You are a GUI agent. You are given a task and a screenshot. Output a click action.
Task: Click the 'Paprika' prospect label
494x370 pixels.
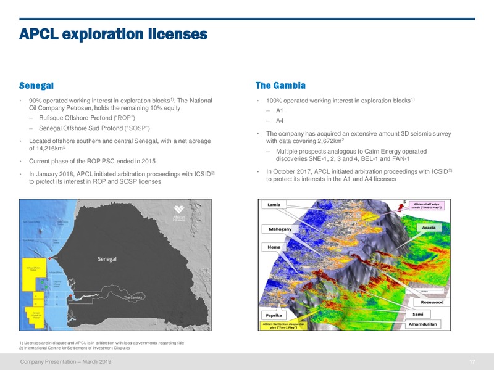coord(274,315)
